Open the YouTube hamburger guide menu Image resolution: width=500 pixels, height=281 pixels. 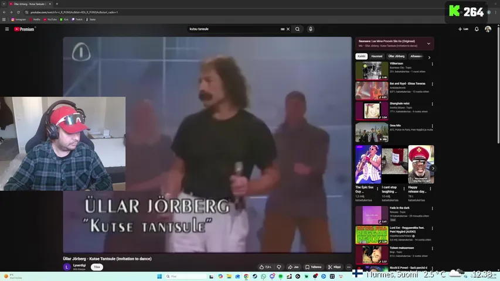pos(7,29)
